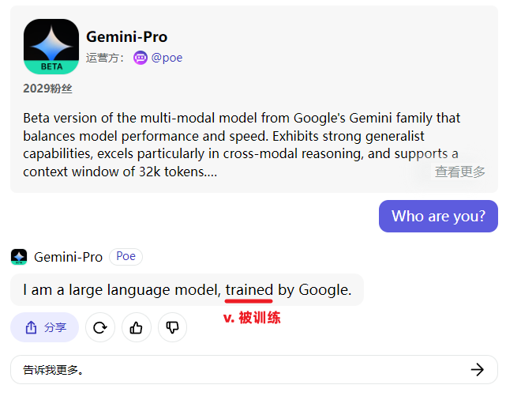Click the Poe badge beside Gemini-Pro
The image size is (521, 400).
coord(126,256)
